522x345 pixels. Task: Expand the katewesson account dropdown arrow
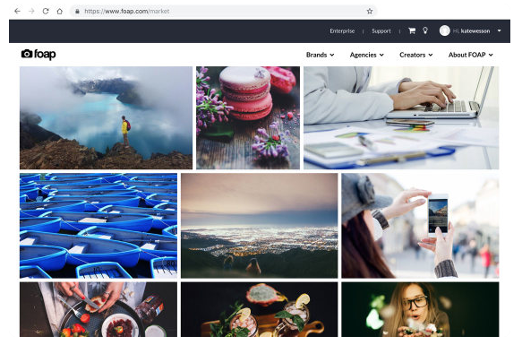(x=499, y=30)
